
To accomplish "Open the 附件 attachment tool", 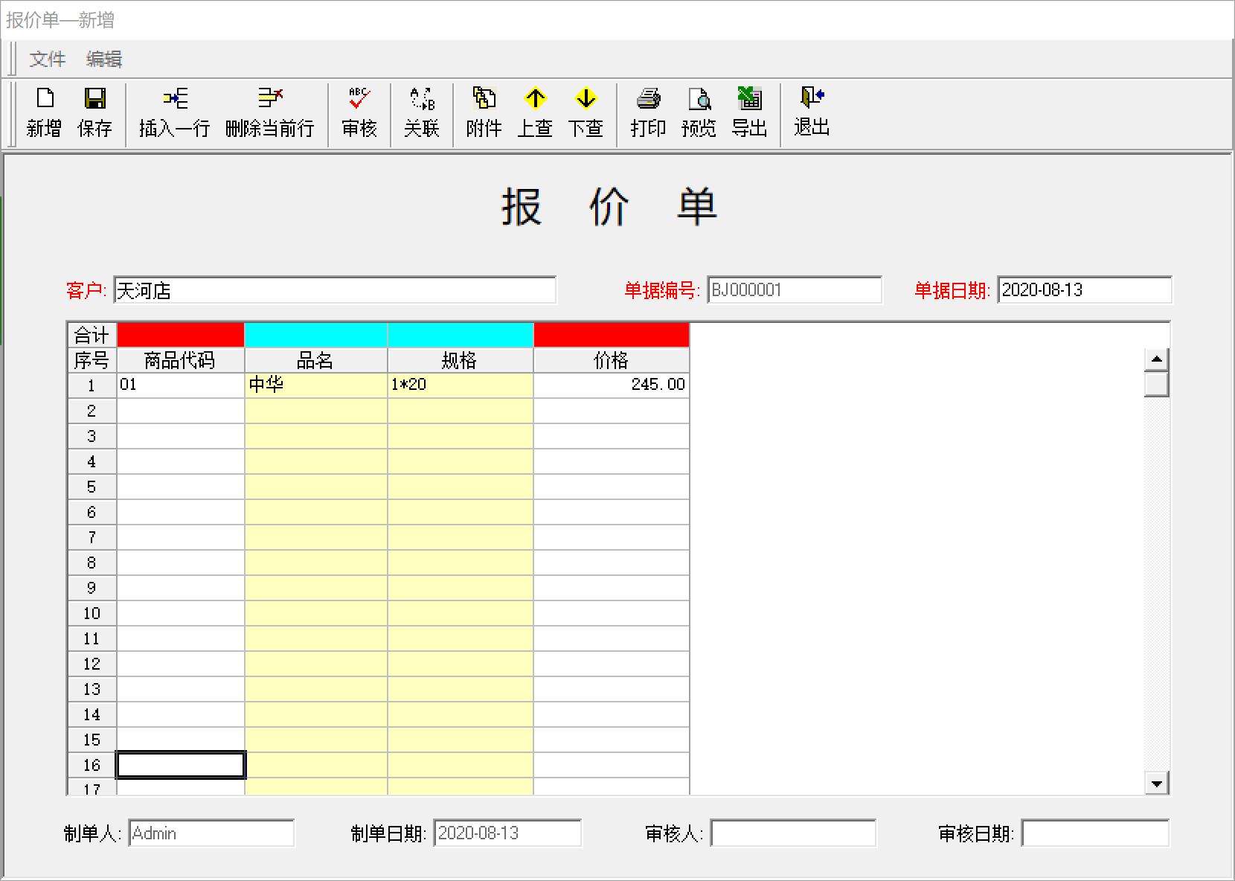I will (484, 113).
